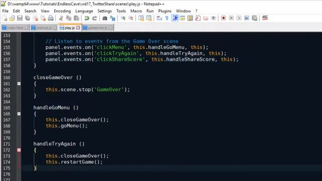The width and height of the screenshot is (322, 181).
Task: Open the Encoding menu
Action: pos(62,11)
